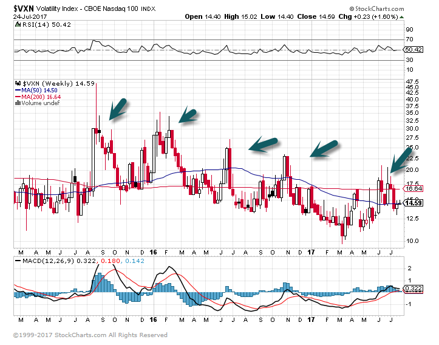Click the 'Volume undef' legend label
The image size is (439, 345).
point(41,103)
